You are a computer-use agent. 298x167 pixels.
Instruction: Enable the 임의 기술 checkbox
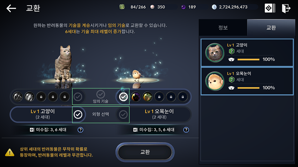pyautogui.click(x=101, y=94)
